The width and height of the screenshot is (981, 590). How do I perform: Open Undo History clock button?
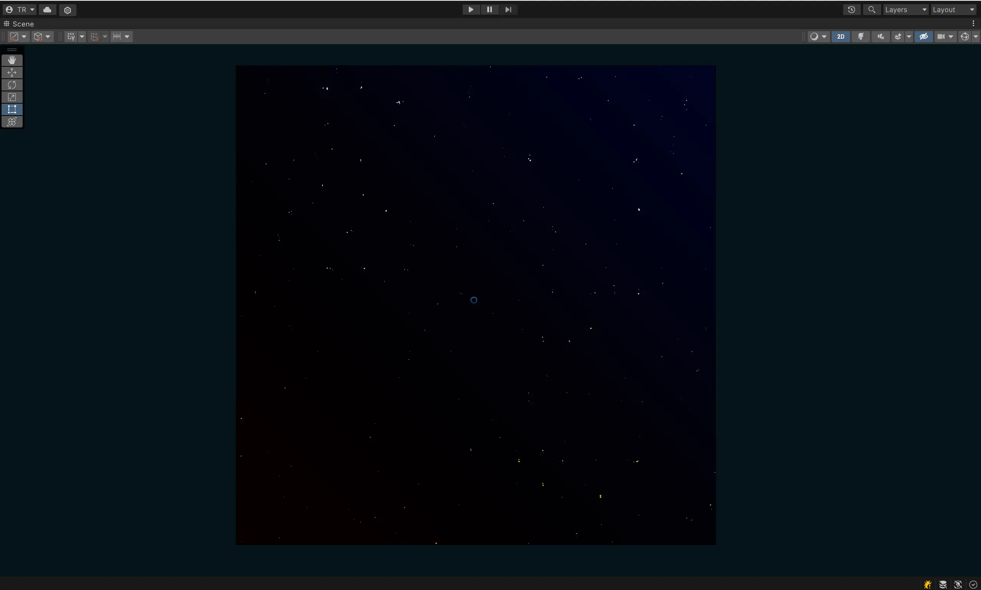pos(851,10)
